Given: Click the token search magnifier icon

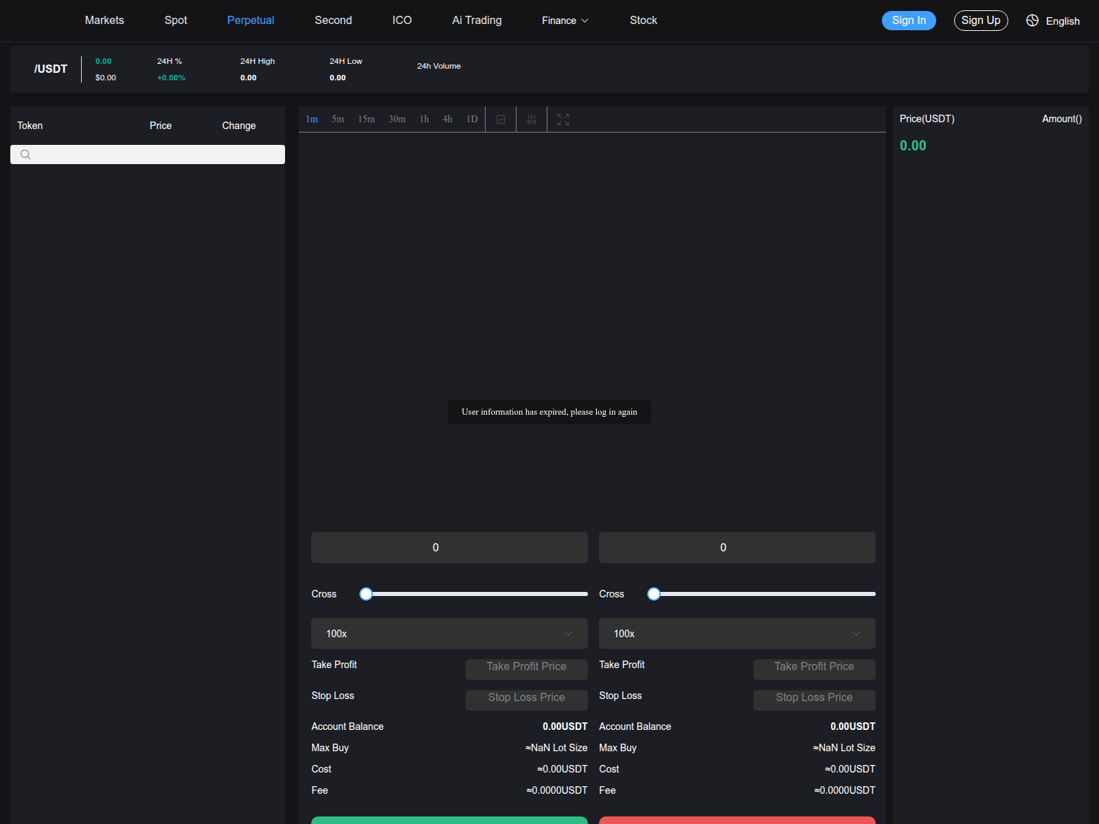Looking at the screenshot, I should (25, 154).
